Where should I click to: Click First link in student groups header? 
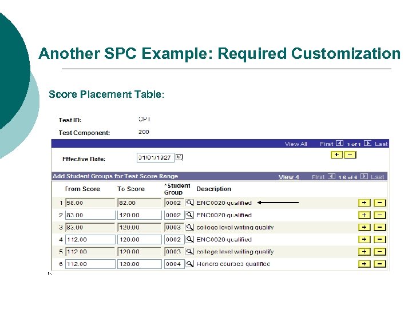[318, 177]
